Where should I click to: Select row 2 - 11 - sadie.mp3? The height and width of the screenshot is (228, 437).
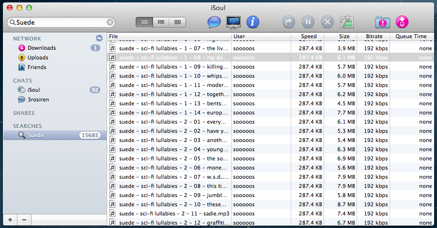pyautogui.click(x=270, y=214)
